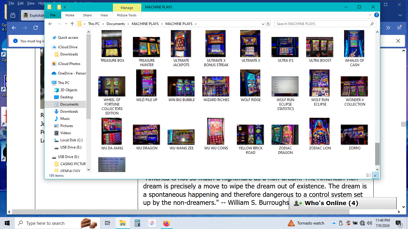Launch Firefox from the taskbar

tap(166, 223)
